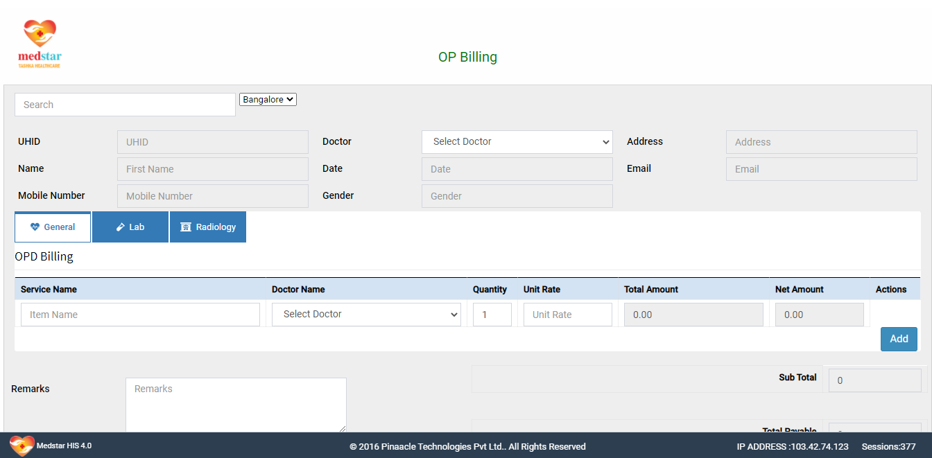Click the Unit Rate field
The width and height of the screenshot is (932, 458).
click(567, 315)
